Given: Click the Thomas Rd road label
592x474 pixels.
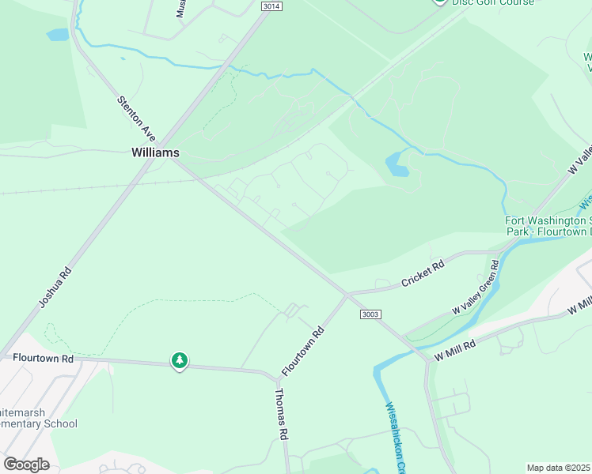Looking at the screenshot, I should click(281, 414).
